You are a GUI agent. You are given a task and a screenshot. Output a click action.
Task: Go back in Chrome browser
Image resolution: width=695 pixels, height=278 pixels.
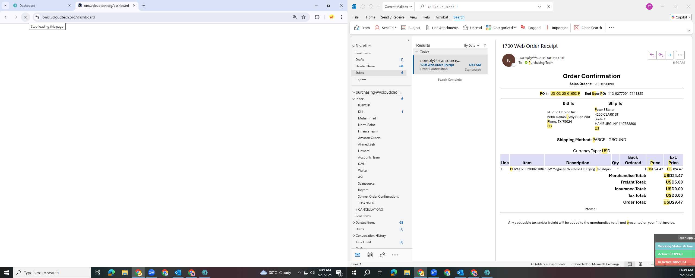[x=6, y=17]
